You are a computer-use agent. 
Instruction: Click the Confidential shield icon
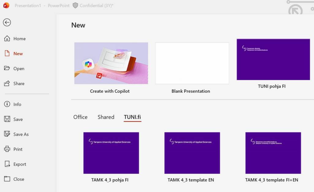click(75, 6)
